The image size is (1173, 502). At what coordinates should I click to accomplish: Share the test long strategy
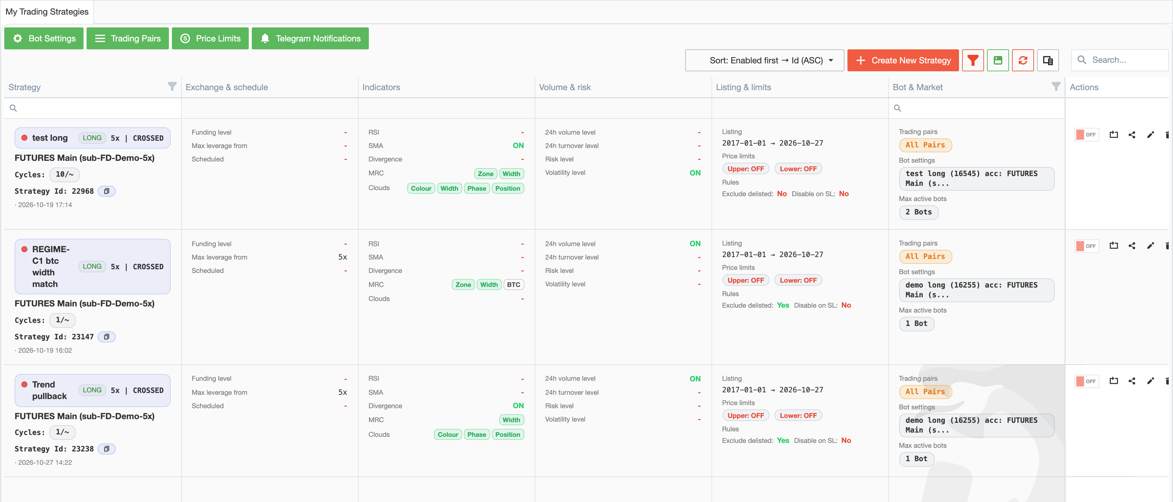(x=1132, y=135)
